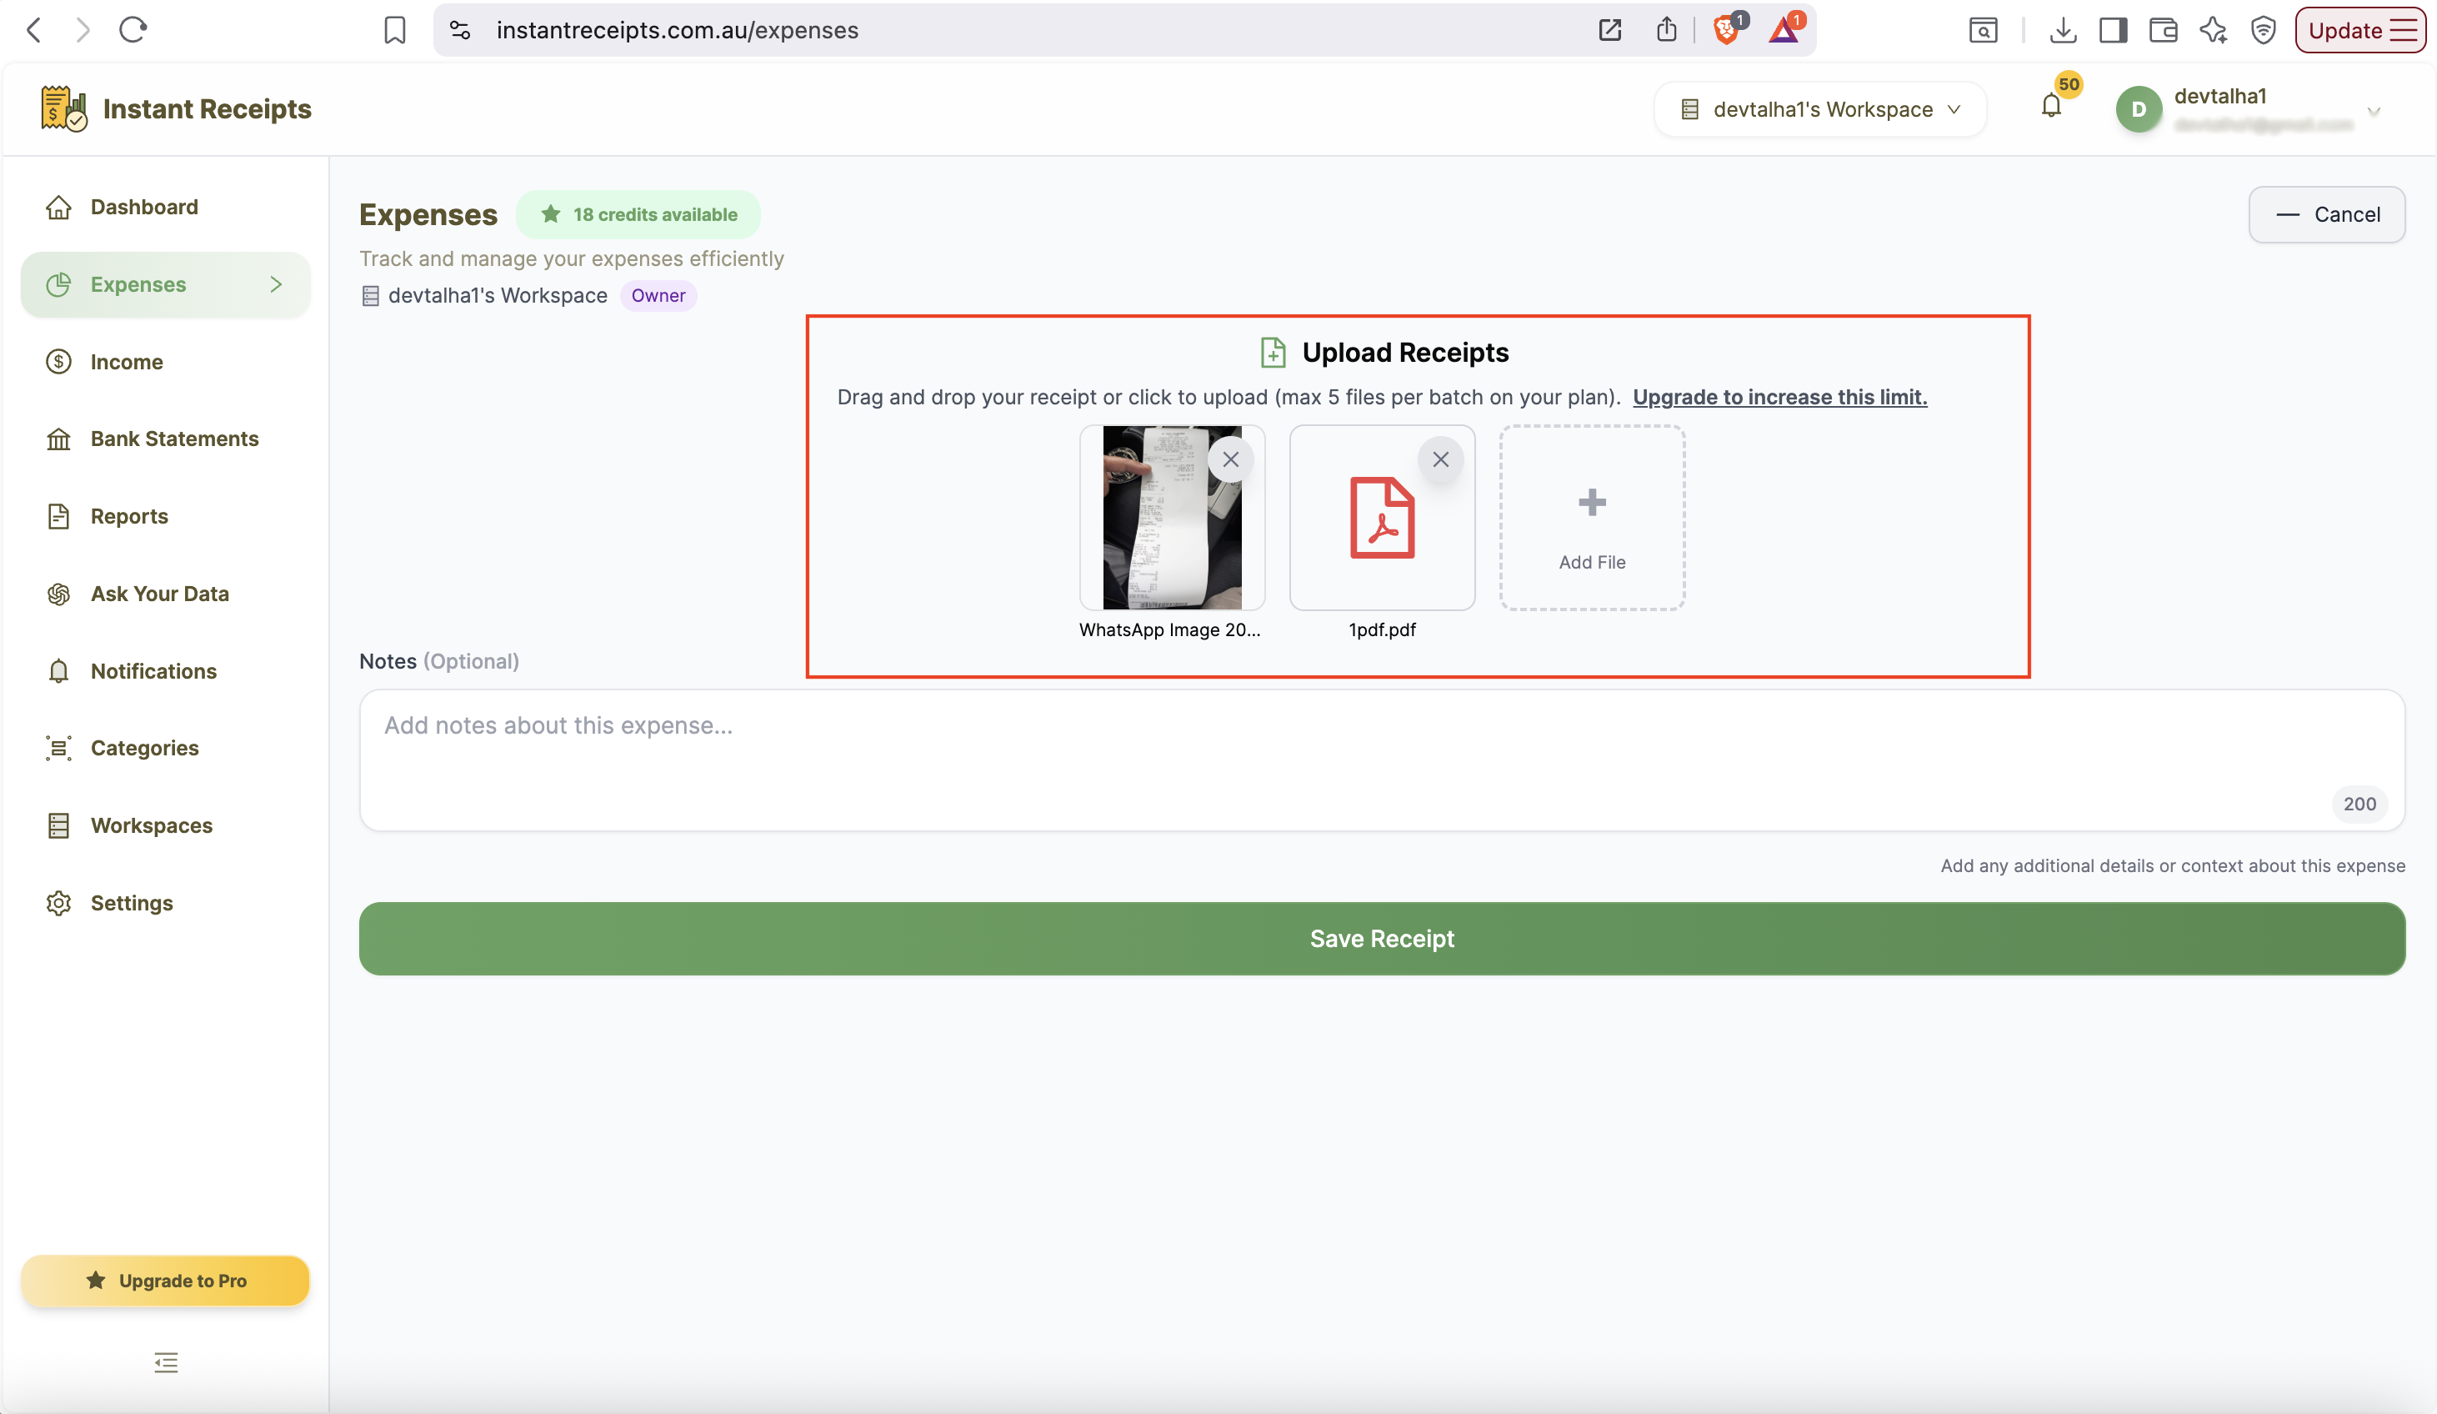Click the Upgrade to Pro button

tap(165, 1281)
